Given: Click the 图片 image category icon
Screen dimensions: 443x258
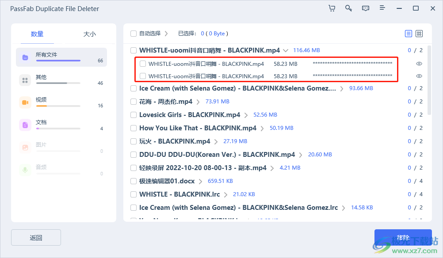Looking at the screenshot, I should [25, 148].
